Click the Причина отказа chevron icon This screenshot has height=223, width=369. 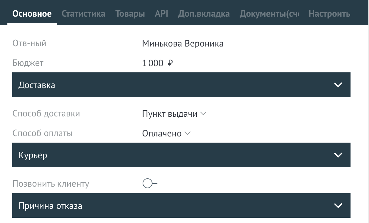click(x=338, y=205)
